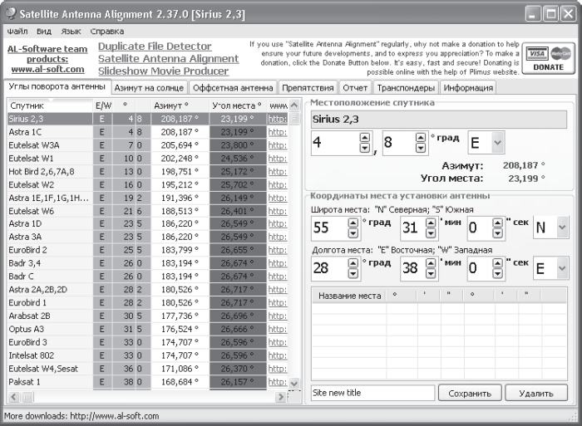Click Название места column header
582x426 pixels.
pos(349,296)
